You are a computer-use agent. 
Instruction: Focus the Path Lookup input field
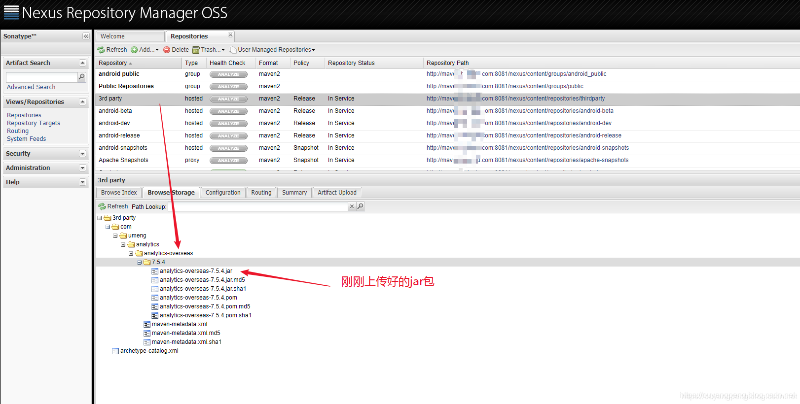[258, 206]
